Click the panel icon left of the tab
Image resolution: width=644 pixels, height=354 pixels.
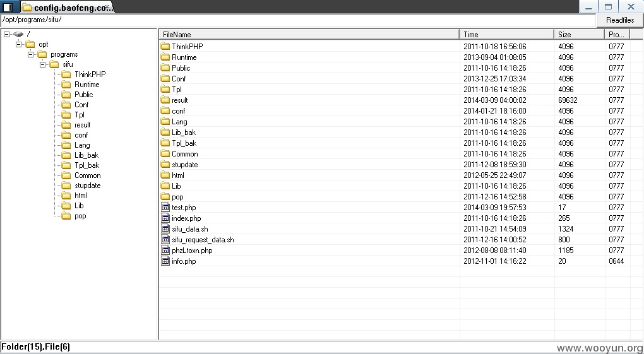click(x=8, y=6)
